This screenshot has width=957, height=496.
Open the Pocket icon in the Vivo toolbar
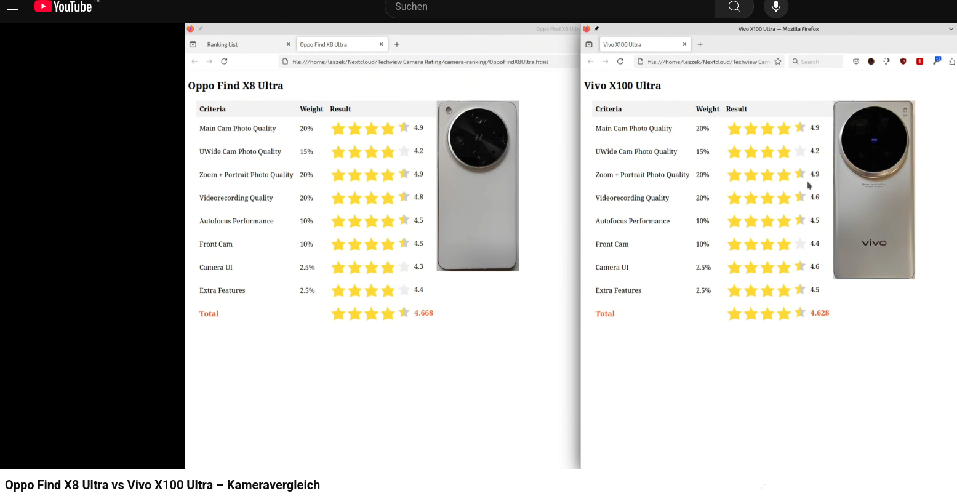(x=856, y=62)
